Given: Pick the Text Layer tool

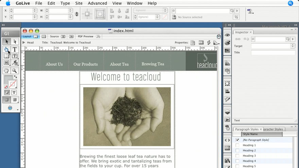Looking at the screenshot, I should 15,56.
